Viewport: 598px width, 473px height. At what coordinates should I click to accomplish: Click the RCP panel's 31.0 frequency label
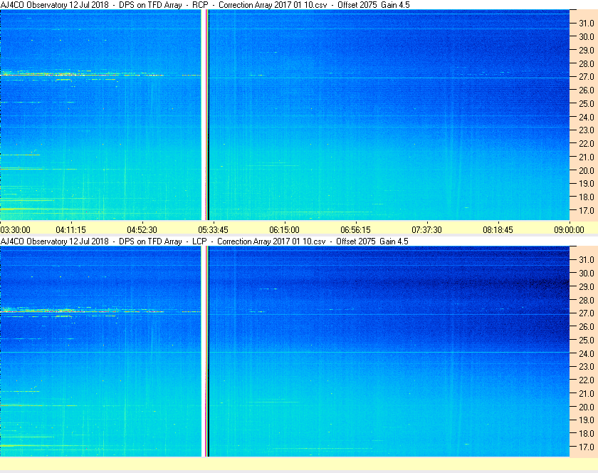587,24
